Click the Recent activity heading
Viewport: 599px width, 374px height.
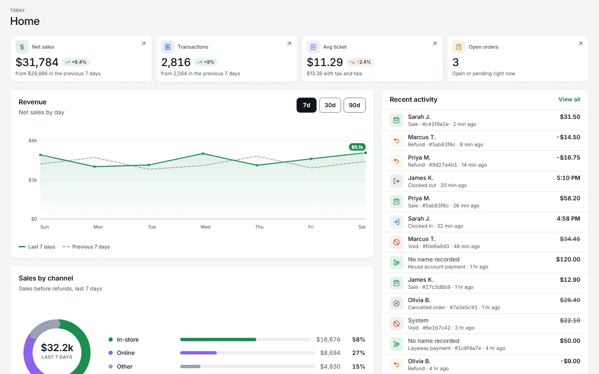(x=413, y=100)
